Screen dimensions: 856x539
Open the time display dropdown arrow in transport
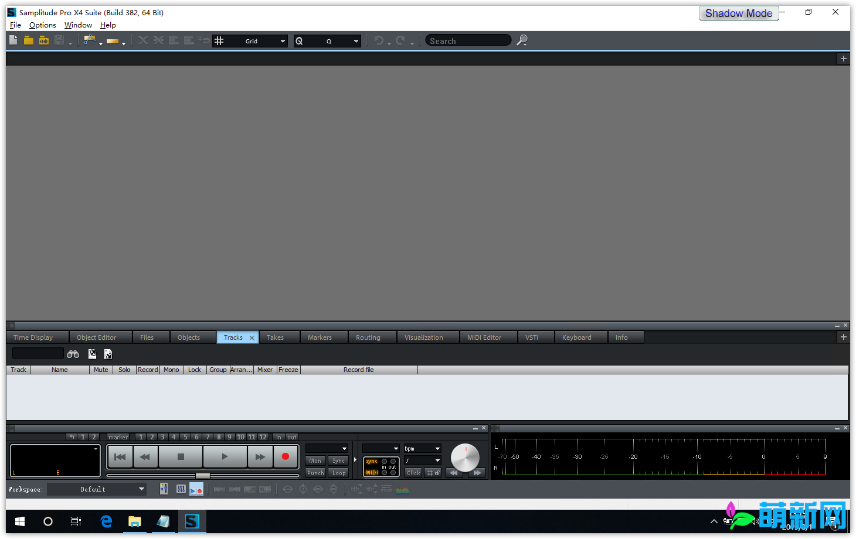coord(96,449)
